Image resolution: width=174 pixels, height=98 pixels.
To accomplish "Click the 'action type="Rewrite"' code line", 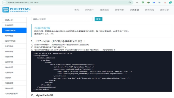I will (x=91, y=78).
